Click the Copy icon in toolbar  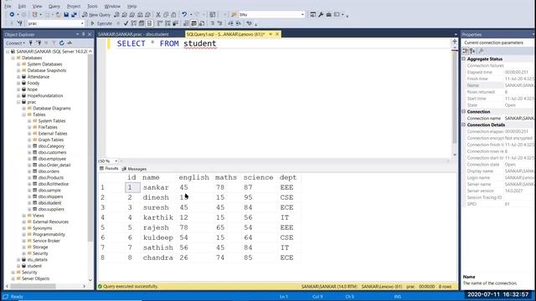(x=166, y=15)
